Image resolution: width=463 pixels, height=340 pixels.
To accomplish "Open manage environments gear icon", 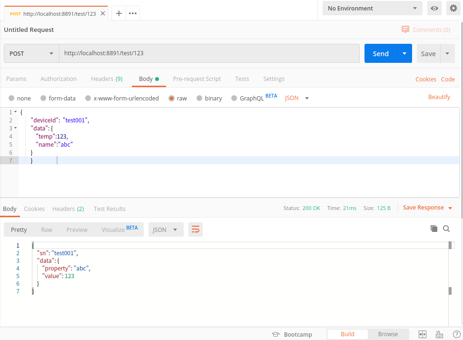I will (453, 8).
